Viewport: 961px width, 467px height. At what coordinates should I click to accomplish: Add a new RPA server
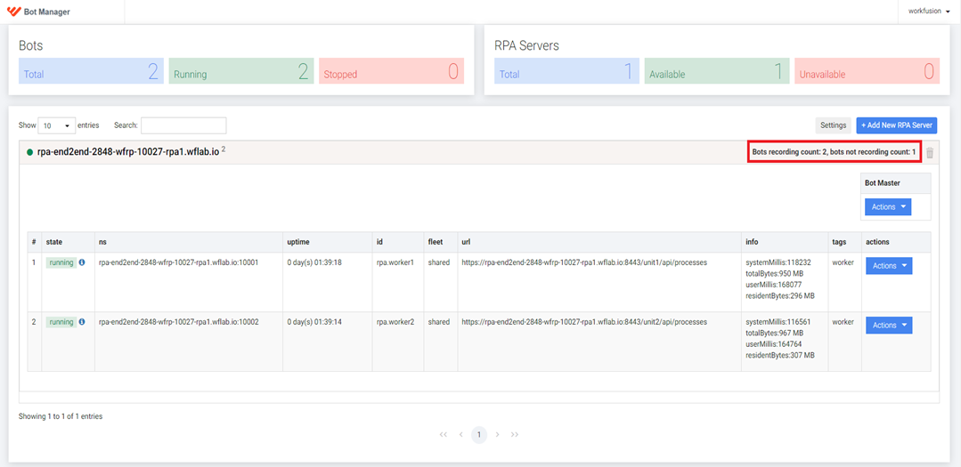(897, 125)
